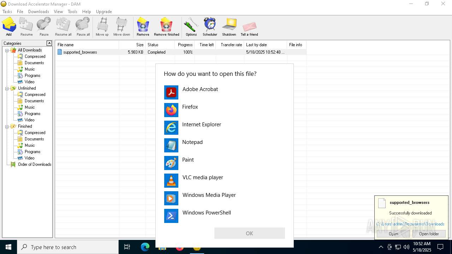Open Microsoft Edge from the taskbar

coord(145,247)
